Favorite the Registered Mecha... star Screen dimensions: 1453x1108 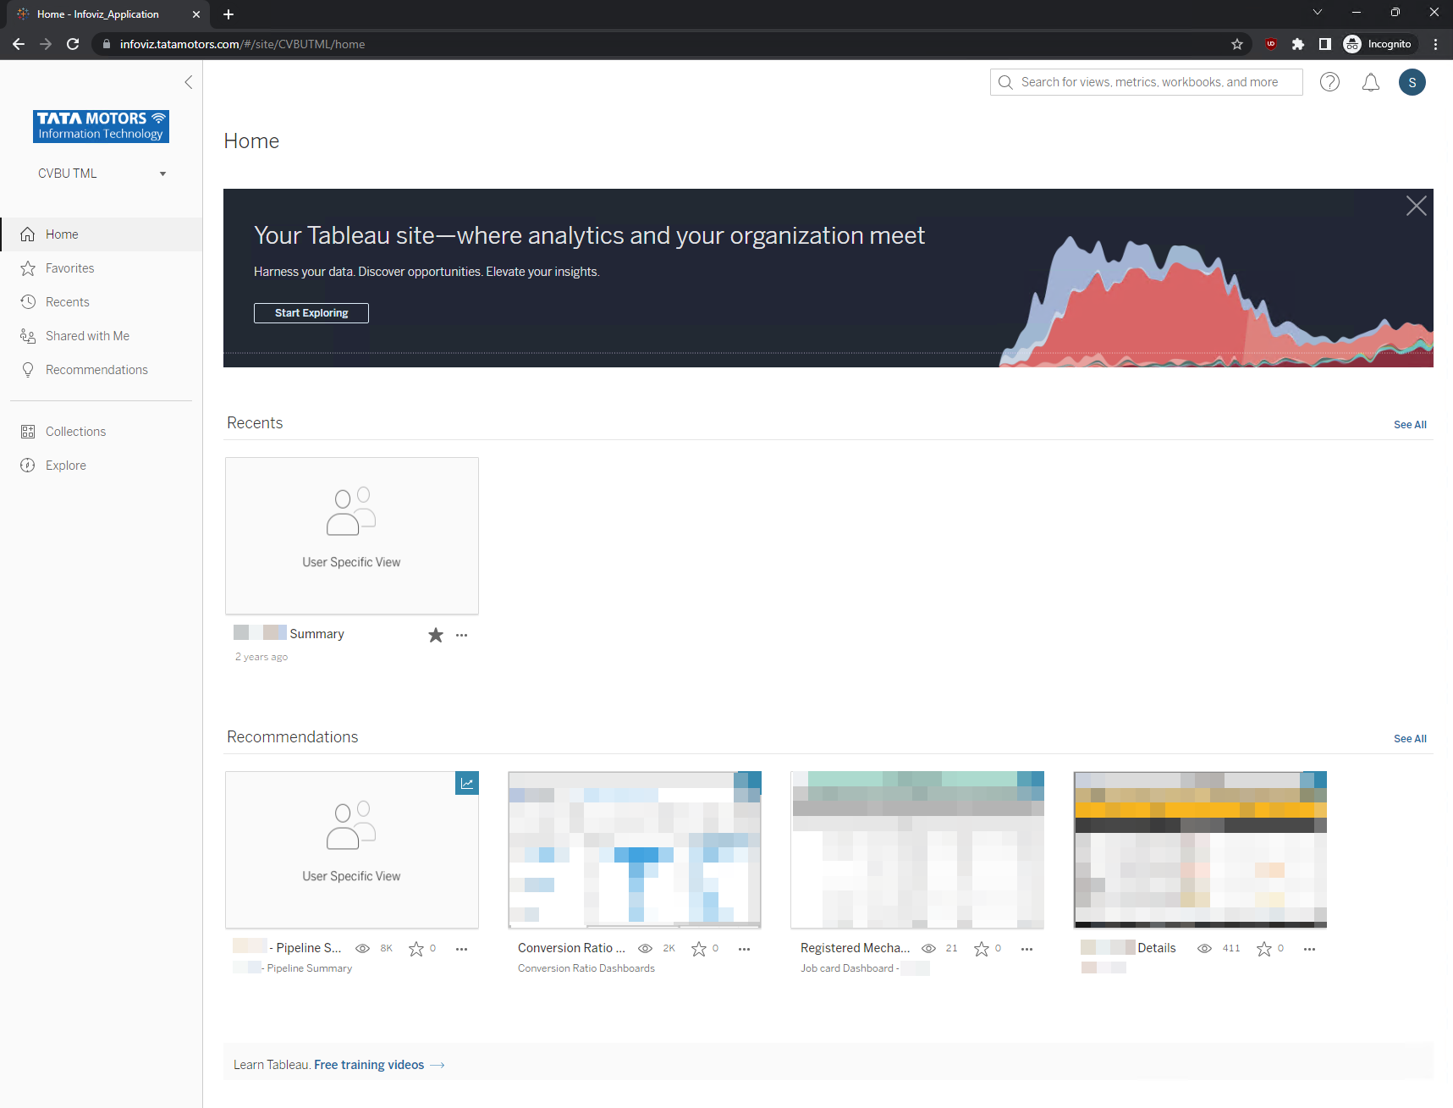(981, 949)
